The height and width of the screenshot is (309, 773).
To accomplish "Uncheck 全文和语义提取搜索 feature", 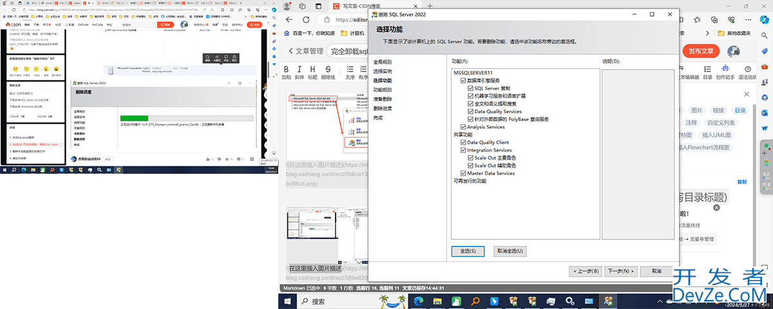I will [471, 104].
